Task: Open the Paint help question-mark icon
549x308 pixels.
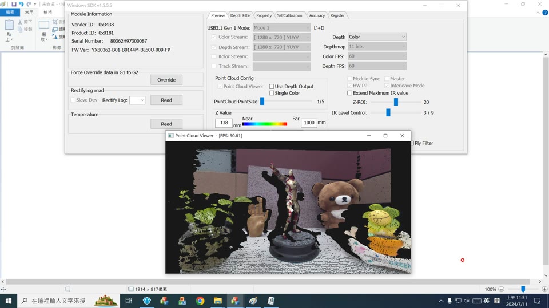Action: [x=545, y=13]
